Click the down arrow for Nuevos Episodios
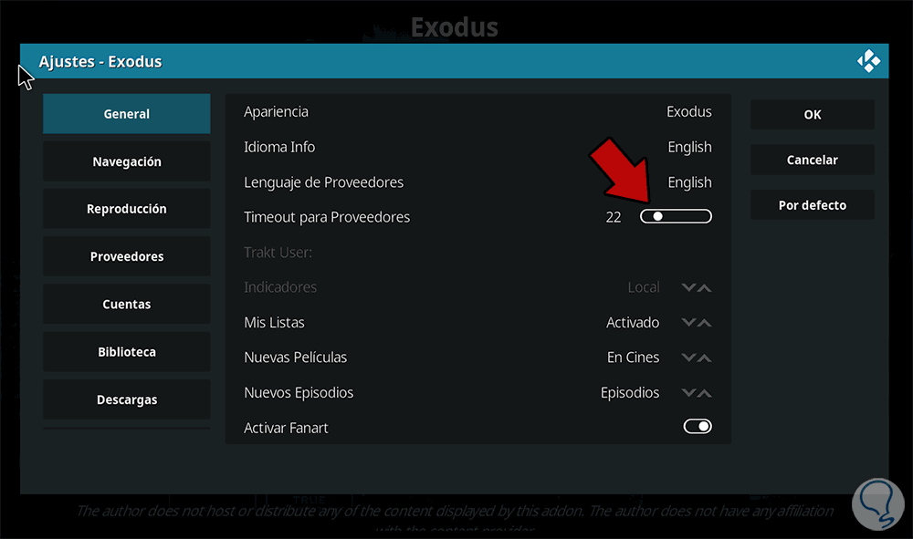 688,393
